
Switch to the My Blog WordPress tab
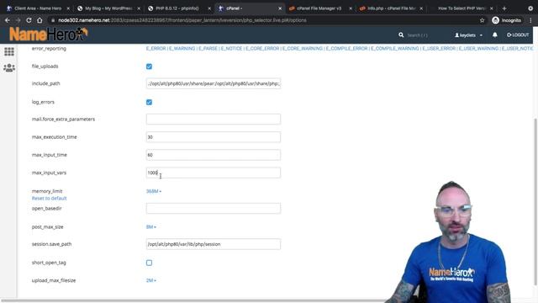coord(108,8)
